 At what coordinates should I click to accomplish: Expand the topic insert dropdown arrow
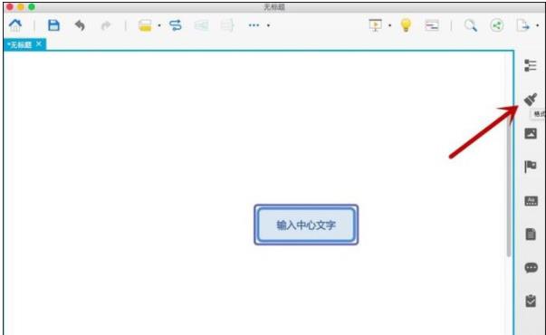coord(159,25)
